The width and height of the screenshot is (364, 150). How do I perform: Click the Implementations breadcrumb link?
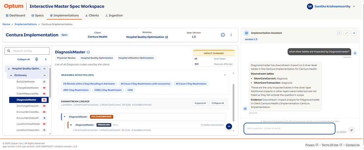click(x=26, y=24)
